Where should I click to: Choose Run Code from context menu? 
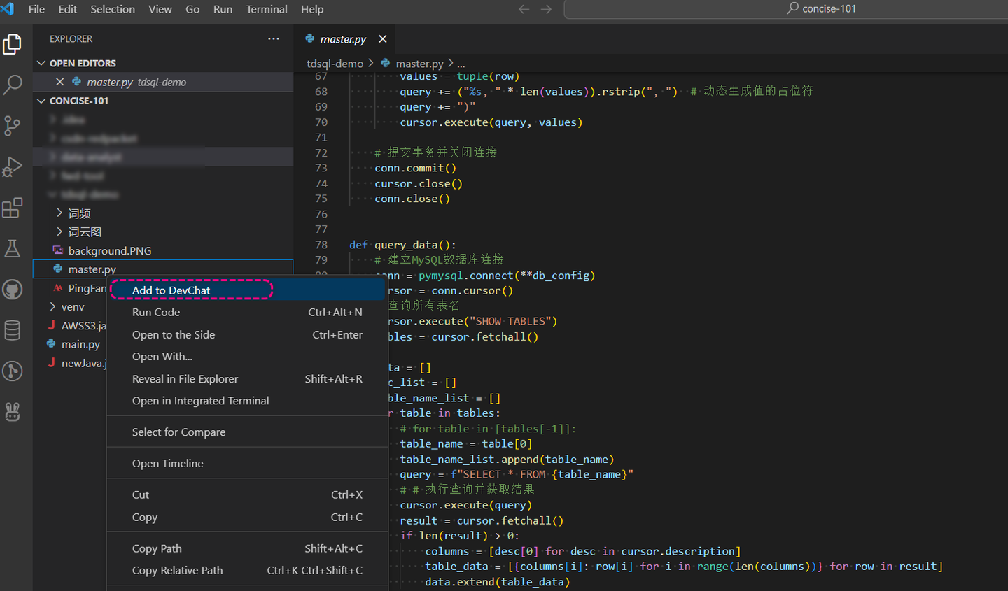(156, 313)
